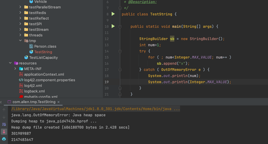Open applicationContext.xml
The height and width of the screenshot is (144, 268).
(x=44, y=75)
